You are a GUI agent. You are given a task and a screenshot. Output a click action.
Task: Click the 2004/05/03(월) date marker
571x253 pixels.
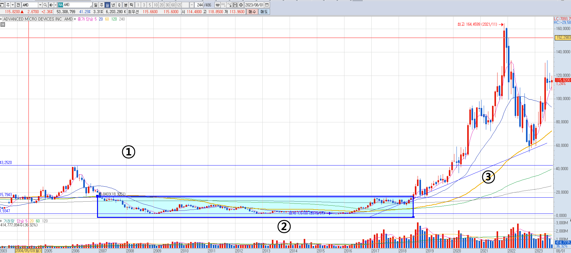coord(28,251)
